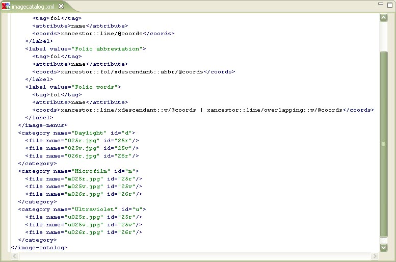
Task: Click the file name="u025v.jpg" line
Action: click(84, 225)
